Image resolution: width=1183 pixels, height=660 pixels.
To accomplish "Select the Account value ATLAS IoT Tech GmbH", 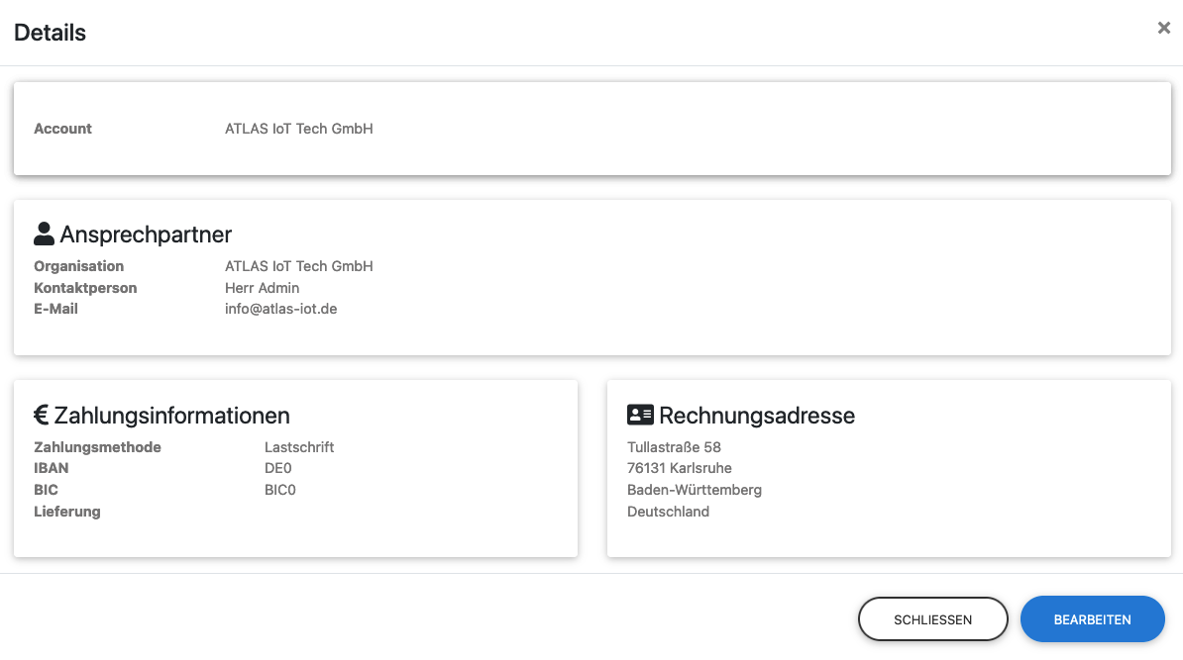I will (x=298, y=129).
